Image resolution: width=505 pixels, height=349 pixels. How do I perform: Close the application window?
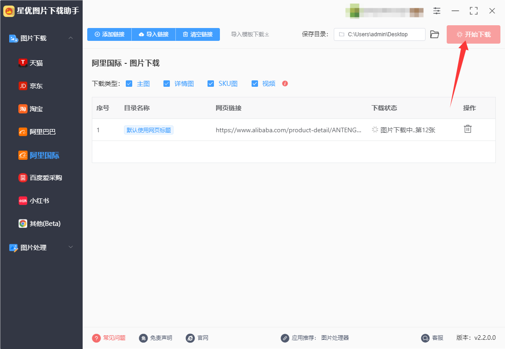(x=492, y=11)
